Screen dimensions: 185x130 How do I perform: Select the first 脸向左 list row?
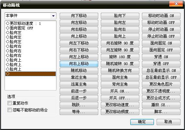coord(30,33)
